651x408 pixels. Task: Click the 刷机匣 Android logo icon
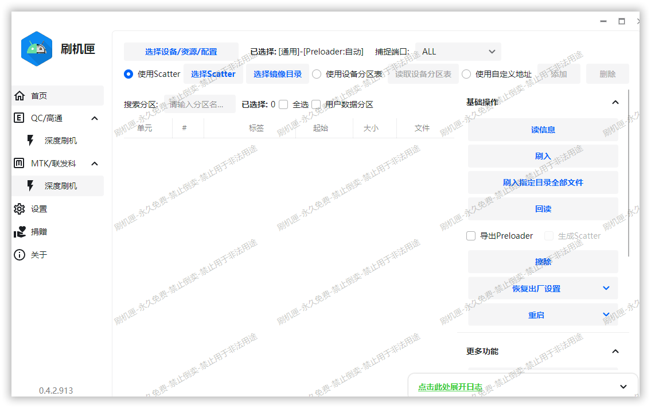37,49
